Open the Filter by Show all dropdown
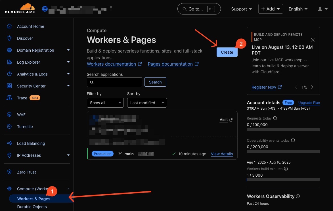This screenshot has width=333, height=211. click(x=105, y=103)
